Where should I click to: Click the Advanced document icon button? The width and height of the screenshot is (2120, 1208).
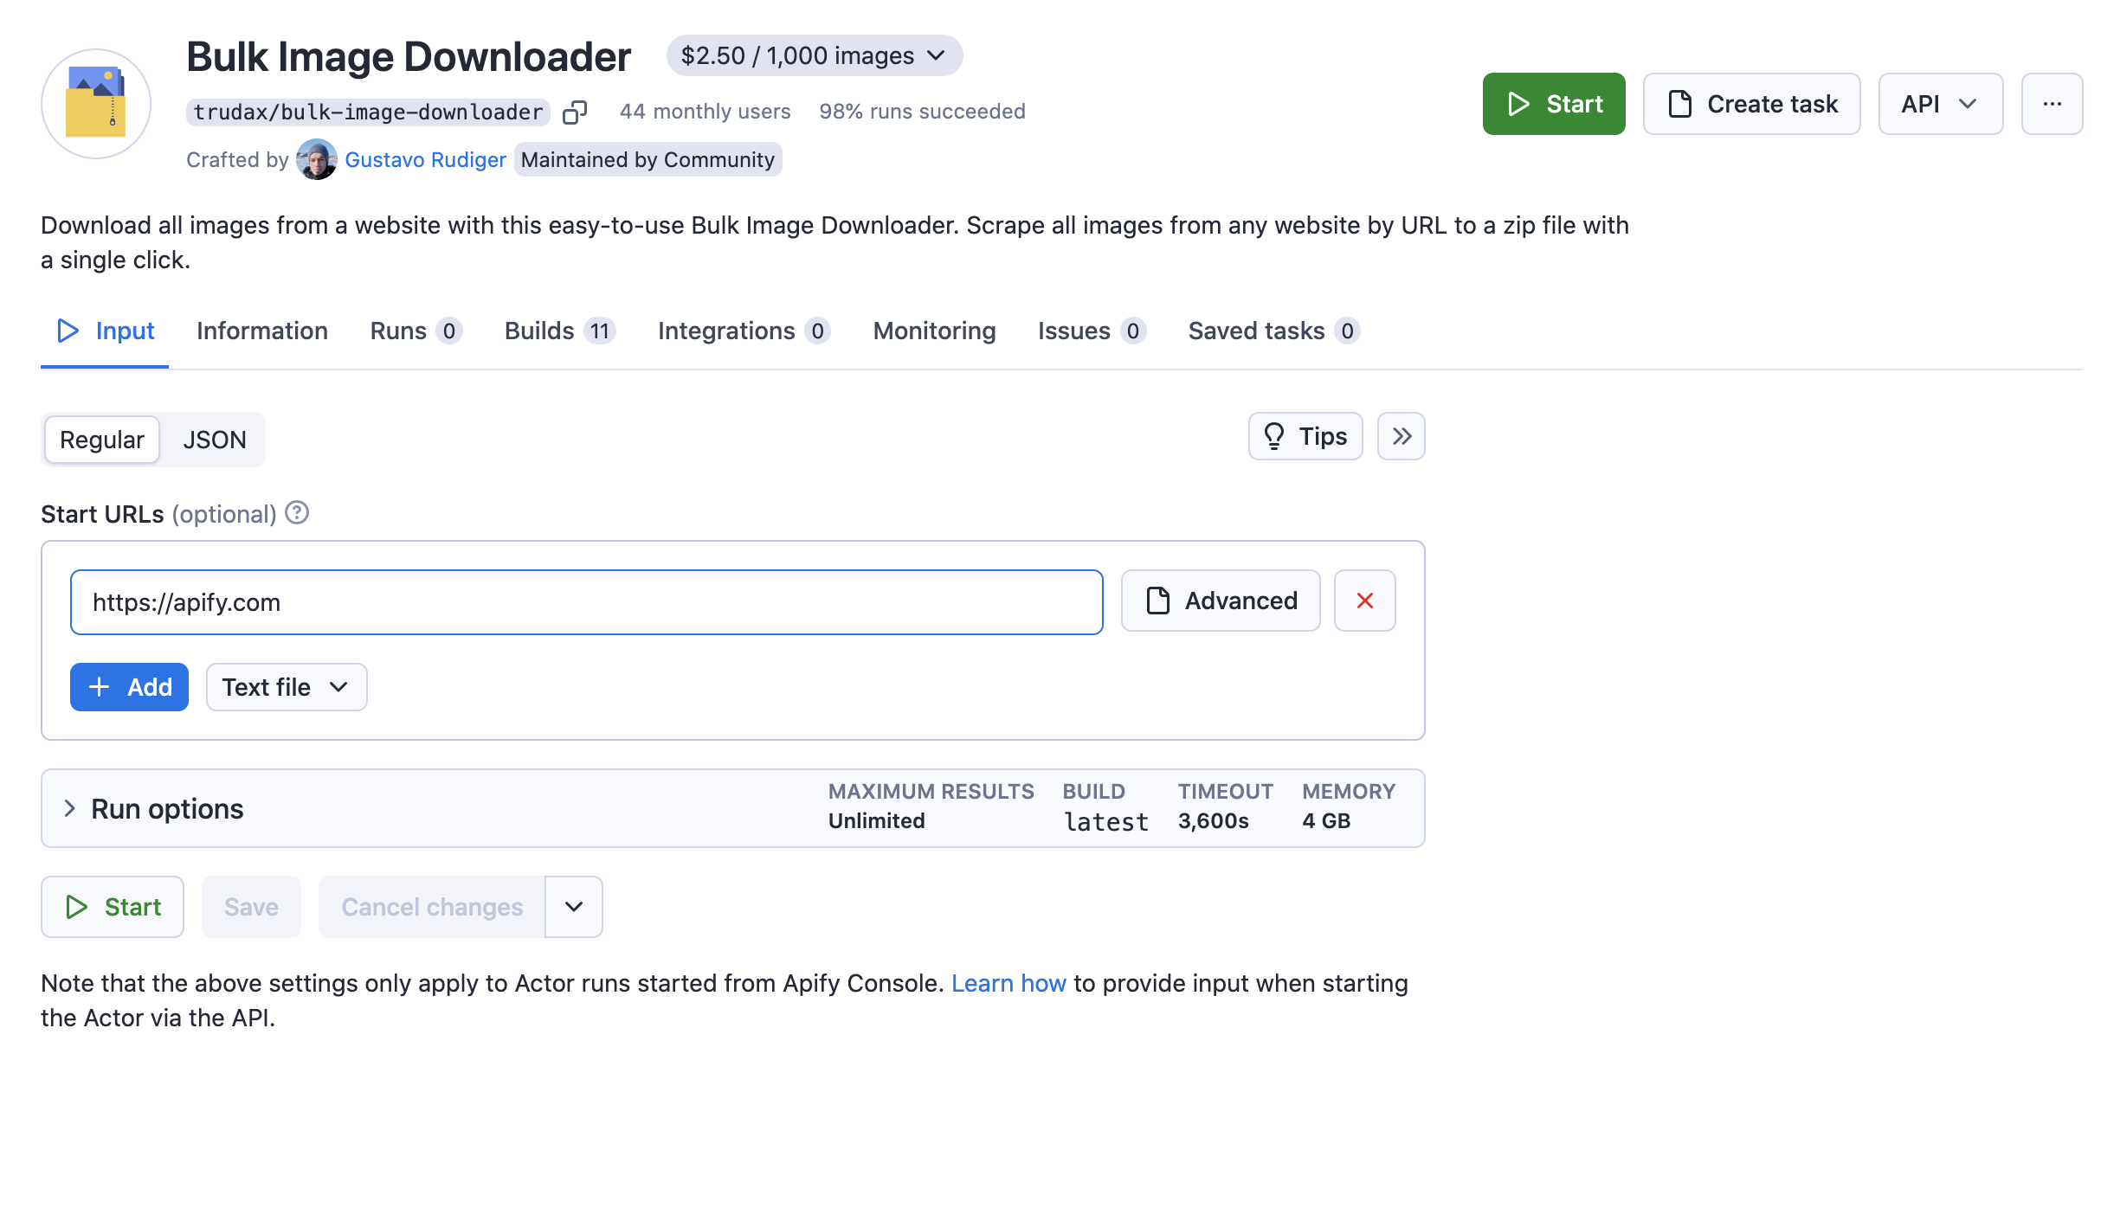click(1221, 600)
